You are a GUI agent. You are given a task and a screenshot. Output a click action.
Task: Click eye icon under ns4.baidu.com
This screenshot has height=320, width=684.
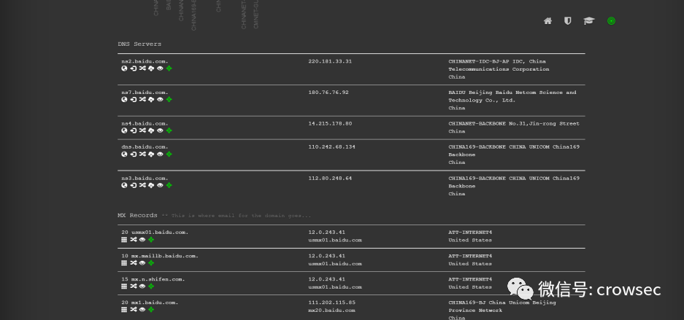coord(160,130)
